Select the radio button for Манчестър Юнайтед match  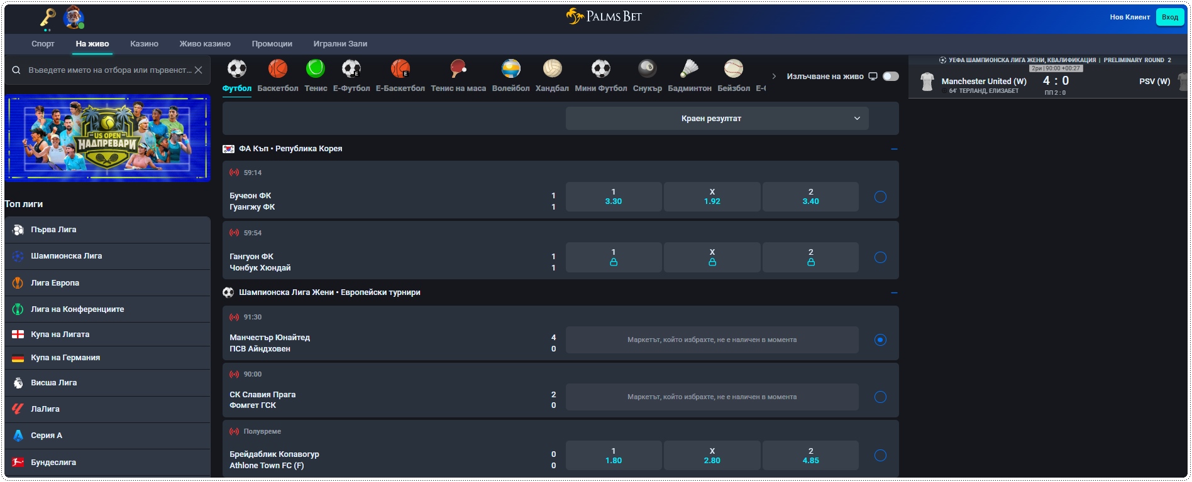pos(880,340)
